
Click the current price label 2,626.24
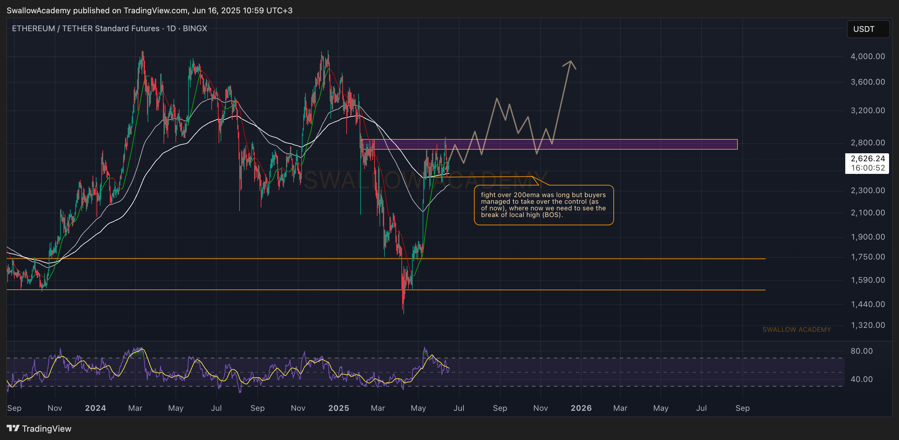[867, 159]
